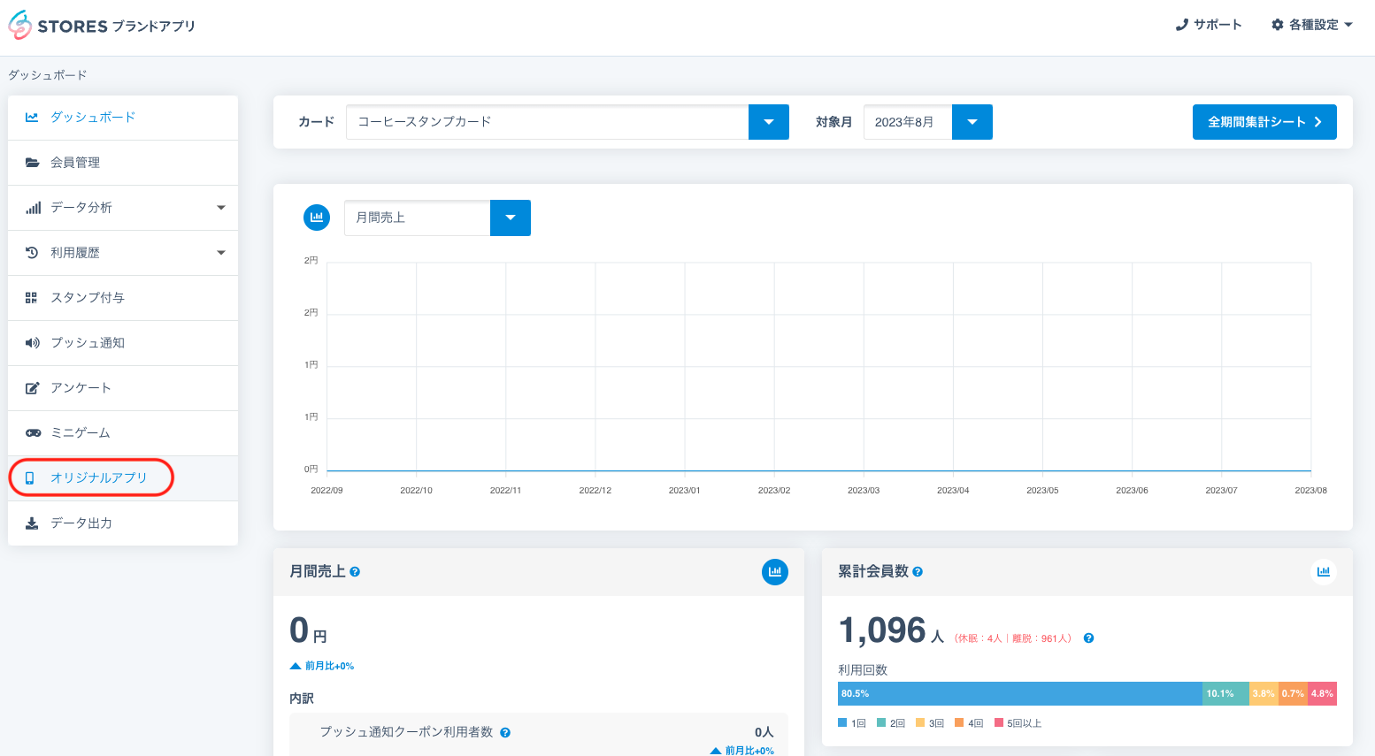Click the help icon next to 月間売上 title

tap(355, 572)
